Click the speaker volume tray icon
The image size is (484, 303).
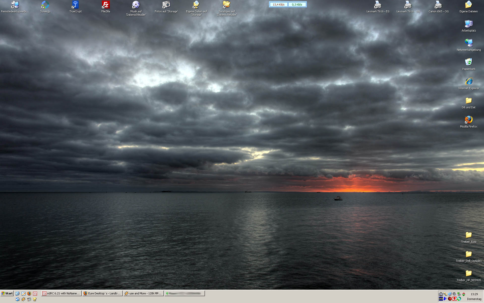454,294
